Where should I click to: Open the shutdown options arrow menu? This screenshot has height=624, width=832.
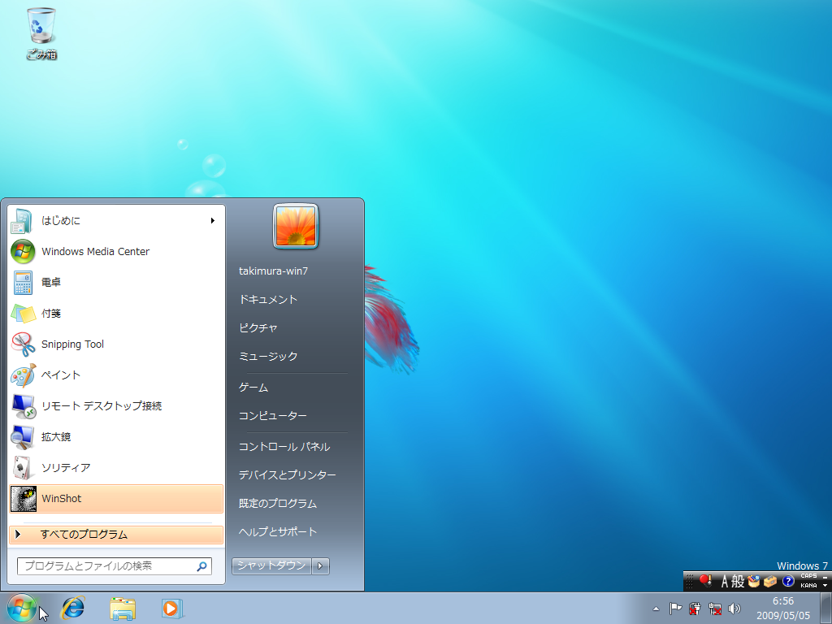[320, 565]
